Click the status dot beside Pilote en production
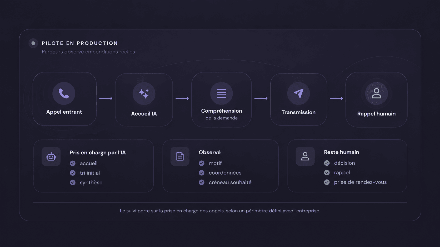 33,43
